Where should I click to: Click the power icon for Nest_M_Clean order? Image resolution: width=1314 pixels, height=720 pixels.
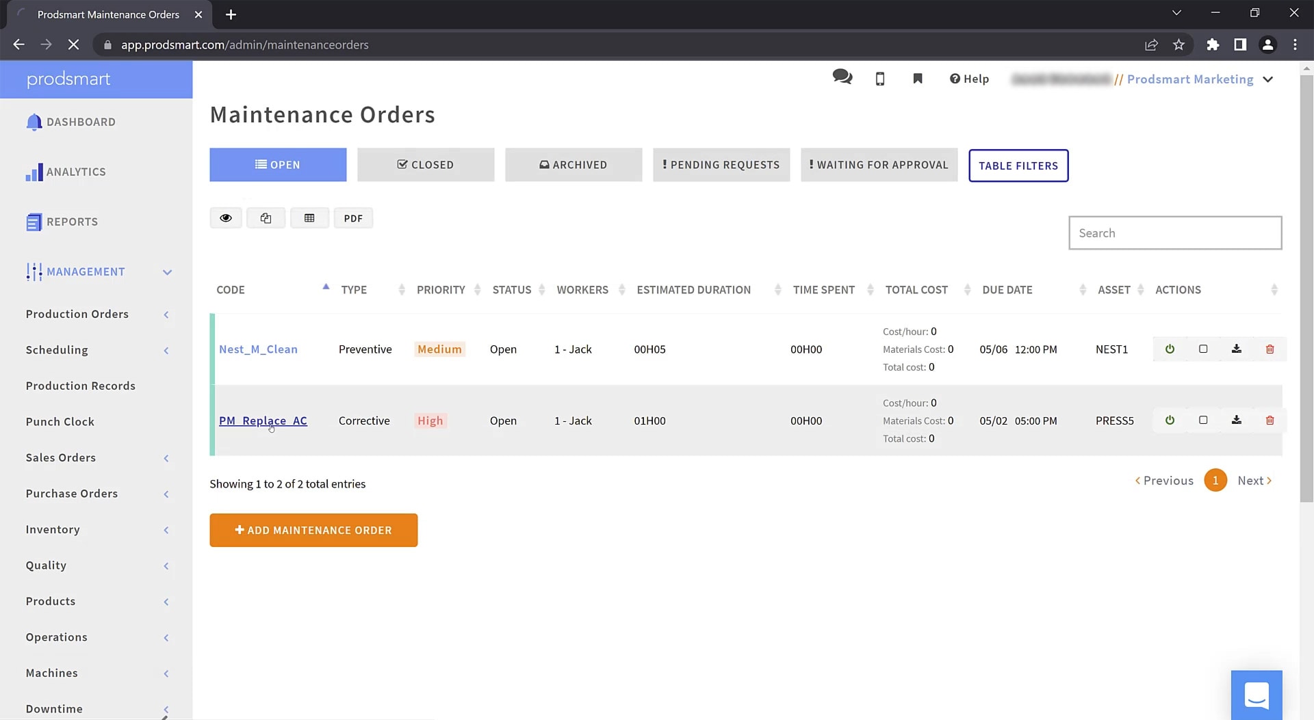click(x=1170, y=349)
